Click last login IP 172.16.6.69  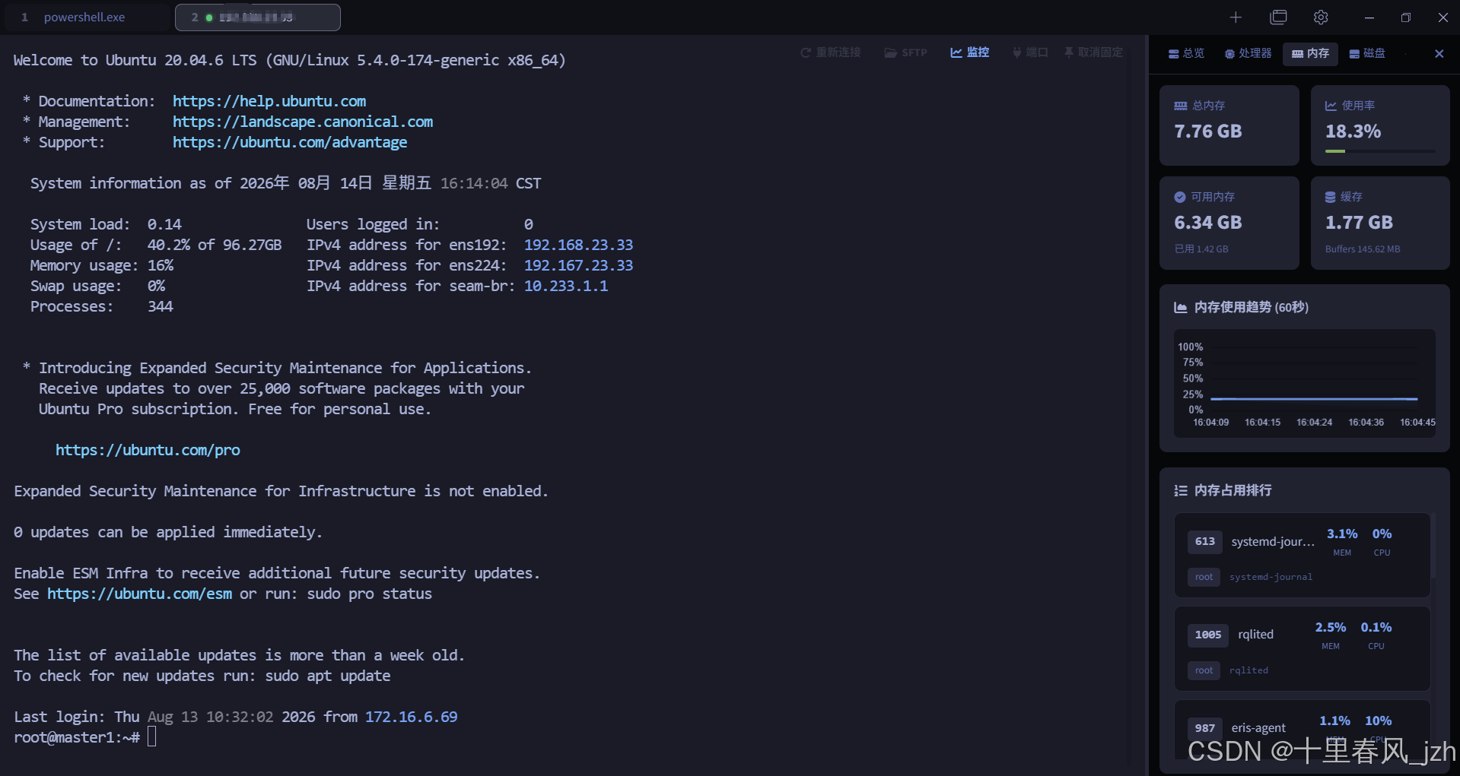click(x=412, y=717)
